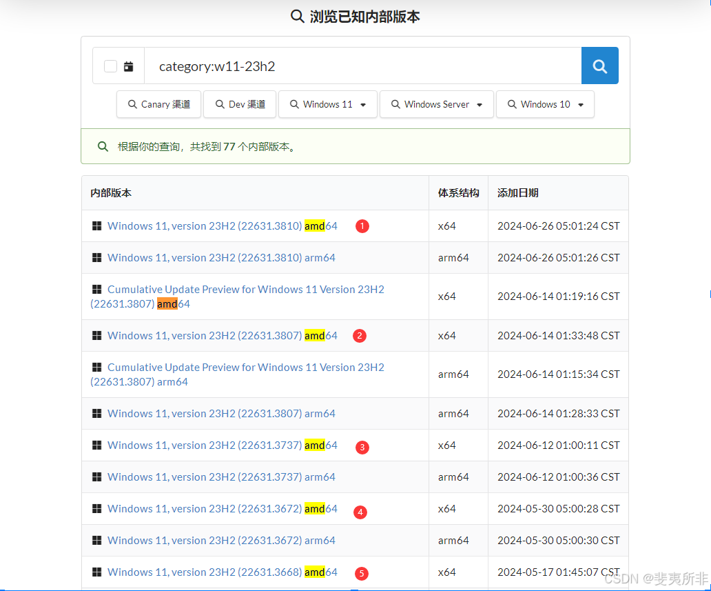Viewport: 711px width, 591px height.
Task: Open the Dev 渠道 quick search
Action: [x=240, y=104]
